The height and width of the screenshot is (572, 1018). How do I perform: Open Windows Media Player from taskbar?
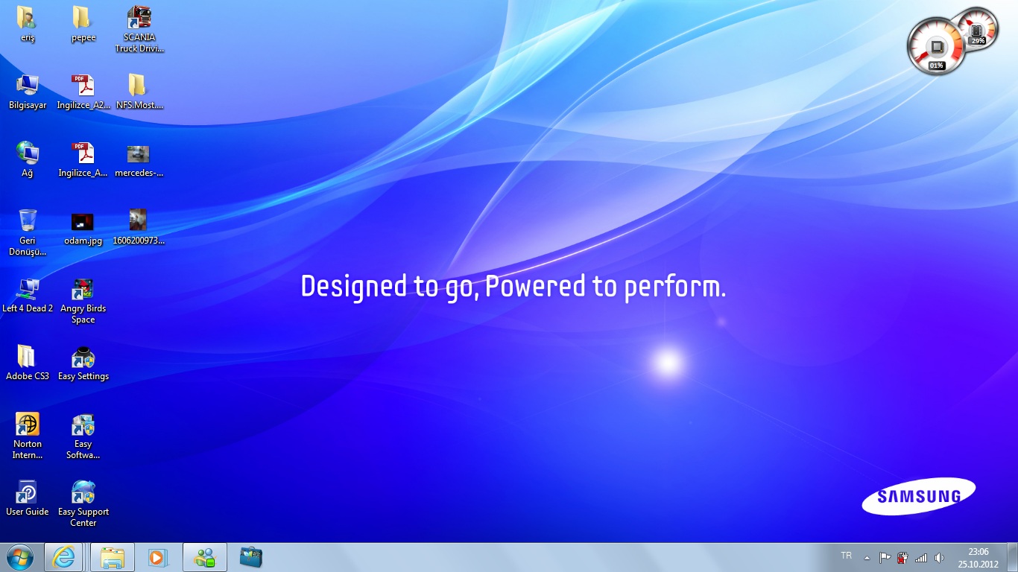point(158,557)
